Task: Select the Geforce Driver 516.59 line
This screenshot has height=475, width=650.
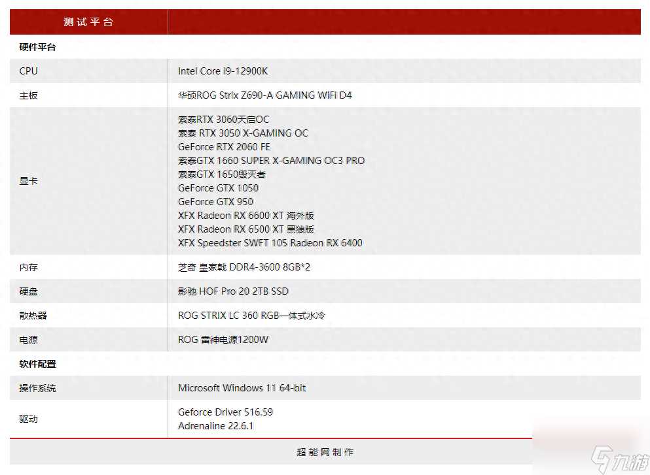Action: pos(225,412)
